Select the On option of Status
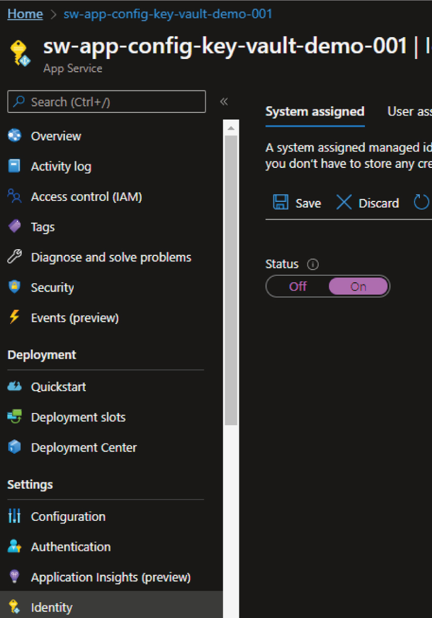The image size is (432, 618). (358, 286)
